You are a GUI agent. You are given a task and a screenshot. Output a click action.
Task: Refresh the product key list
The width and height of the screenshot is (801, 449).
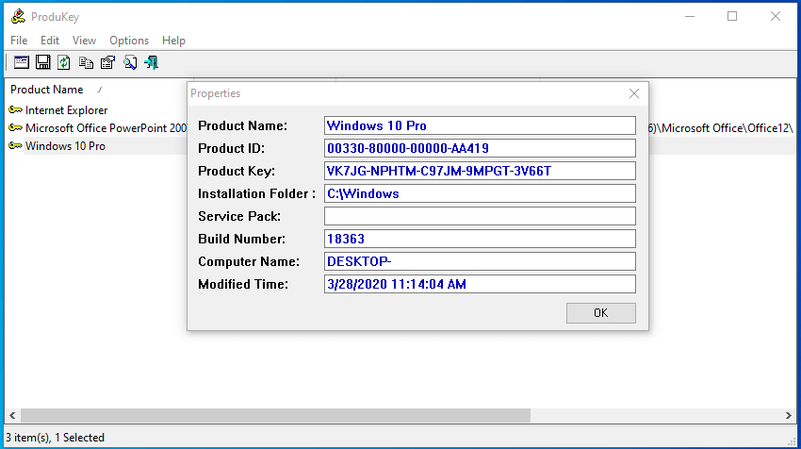pyautogui.click(x=64, y=62)
